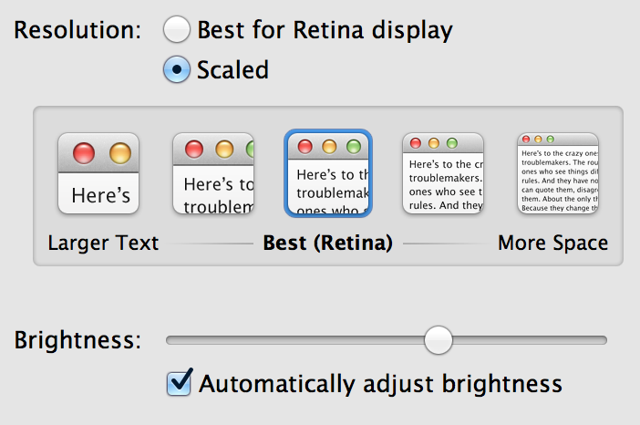
Task: Select the Scaled resolution radio button
Action: coord(176,69)
